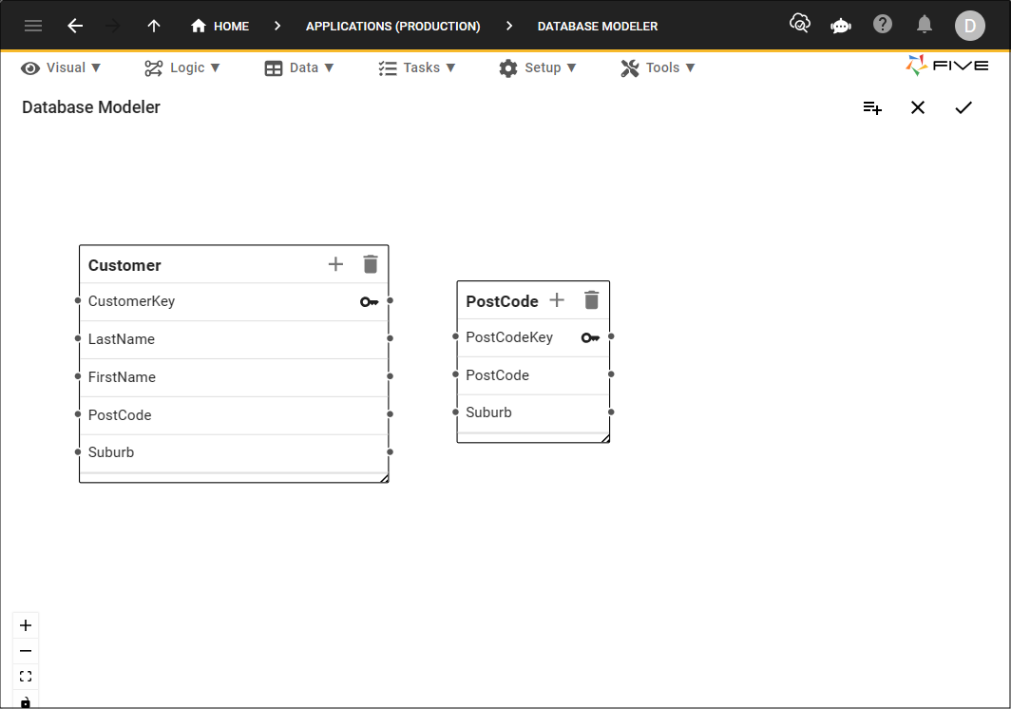Click Customer table resize corner
Image resolution: width=1011 pixels, height=709 pixels.
(384, 478)
